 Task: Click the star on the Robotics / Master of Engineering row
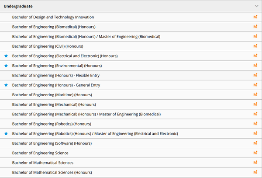click(6, 133)
